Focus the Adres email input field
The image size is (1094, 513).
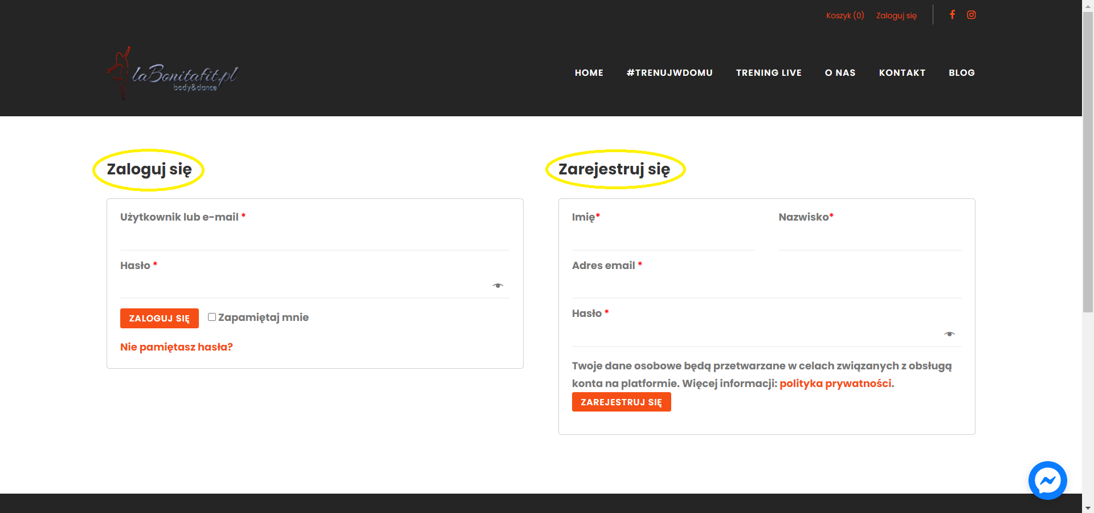click(766, 286)
